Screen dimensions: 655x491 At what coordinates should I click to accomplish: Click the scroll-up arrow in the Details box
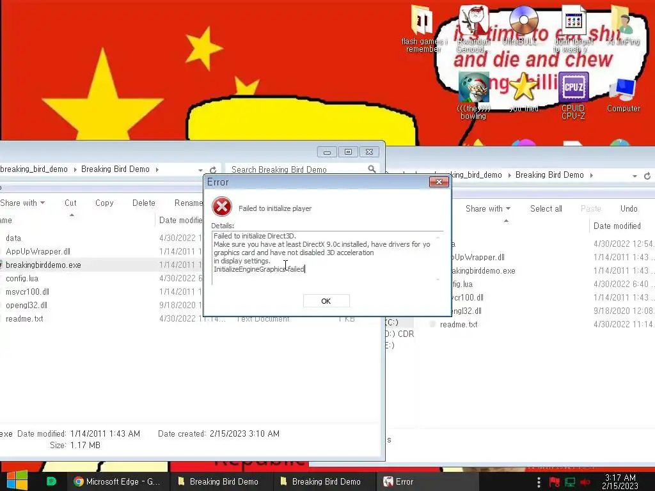[x=438, y=237]
